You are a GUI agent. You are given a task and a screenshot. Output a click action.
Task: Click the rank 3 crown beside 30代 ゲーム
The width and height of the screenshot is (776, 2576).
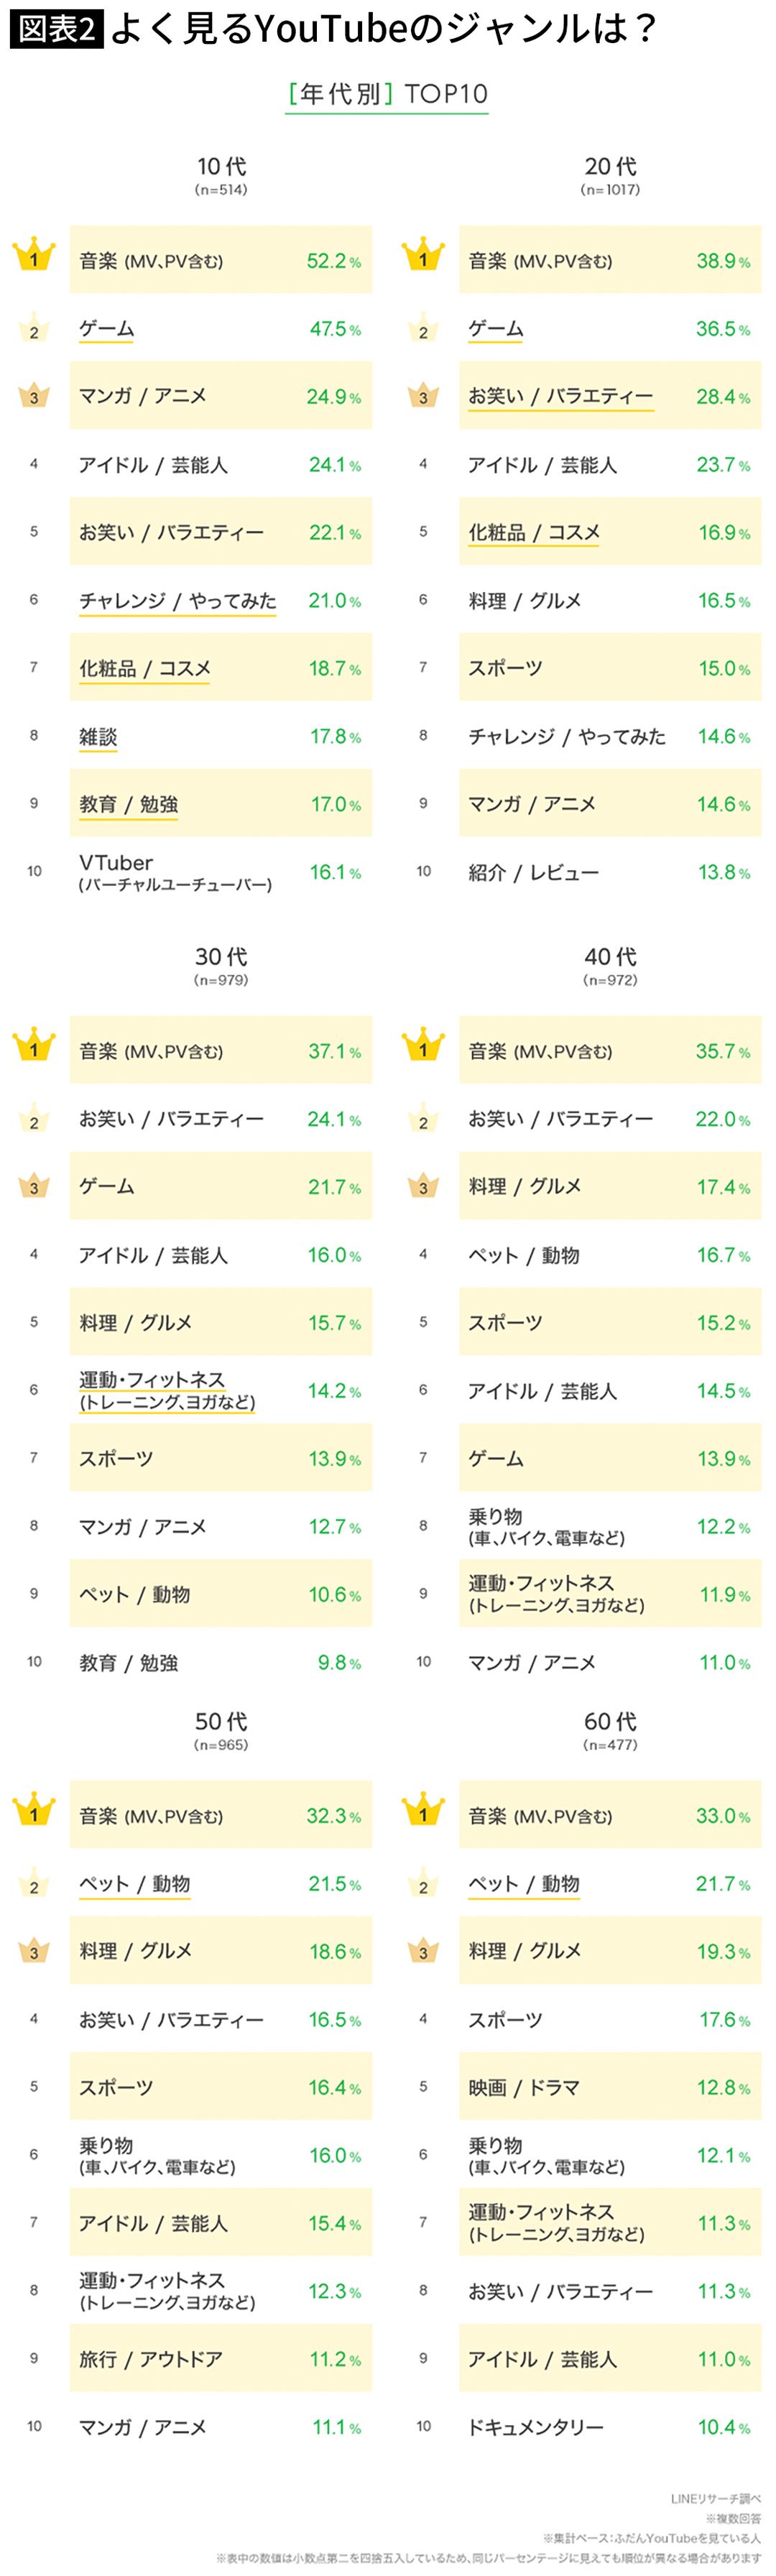pos(34,1187)
